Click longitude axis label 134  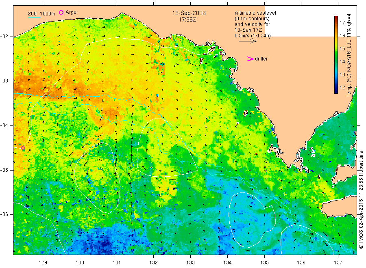tap(227, 263)
